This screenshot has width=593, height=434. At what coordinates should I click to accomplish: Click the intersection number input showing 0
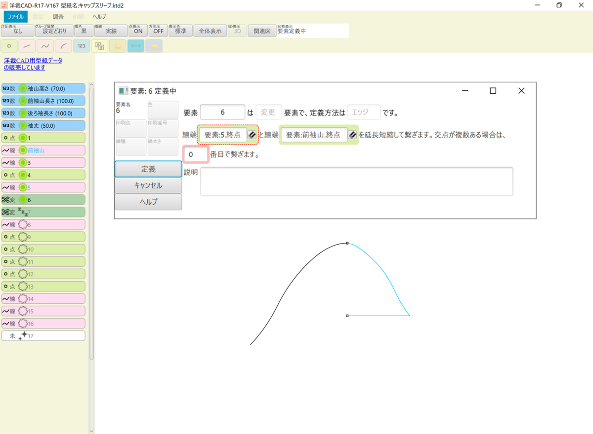tap(196, 154)
